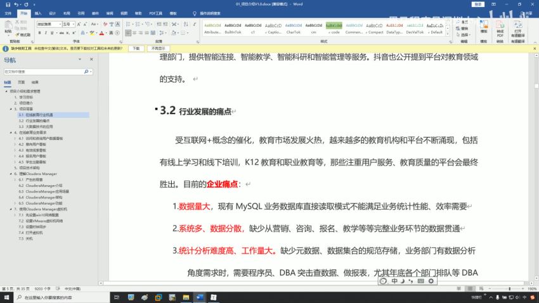Click the multilevel list icon
The image size is (539, 303).
click(x=148, y=24)
